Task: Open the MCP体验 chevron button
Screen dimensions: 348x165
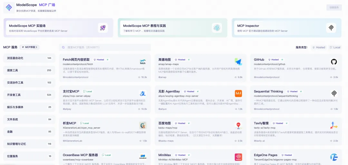Action: click(x=30, y=47)
